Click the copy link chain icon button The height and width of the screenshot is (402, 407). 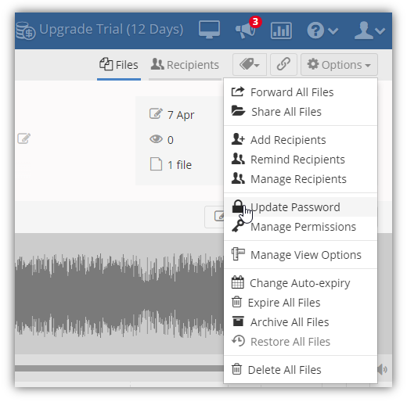(283, 64)
